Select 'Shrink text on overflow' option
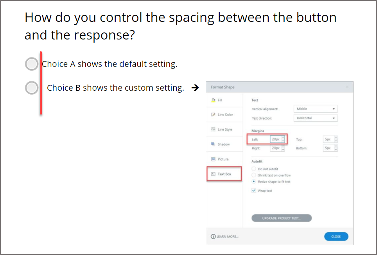 (x=254, y=175)
